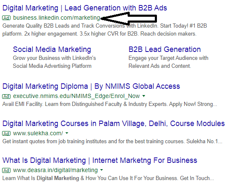Click the Ad badge beside www.sulekha.com
The width and height of the screenshot is (231, 188).
pos(6,134)
